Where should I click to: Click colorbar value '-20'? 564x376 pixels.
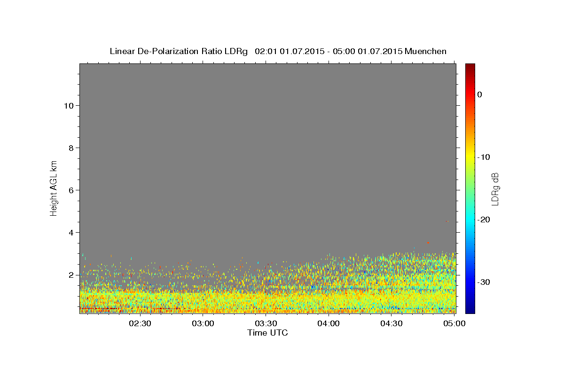click(484, 219)
